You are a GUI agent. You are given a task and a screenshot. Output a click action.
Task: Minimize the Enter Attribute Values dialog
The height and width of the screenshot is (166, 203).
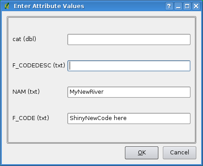[178, 6]
